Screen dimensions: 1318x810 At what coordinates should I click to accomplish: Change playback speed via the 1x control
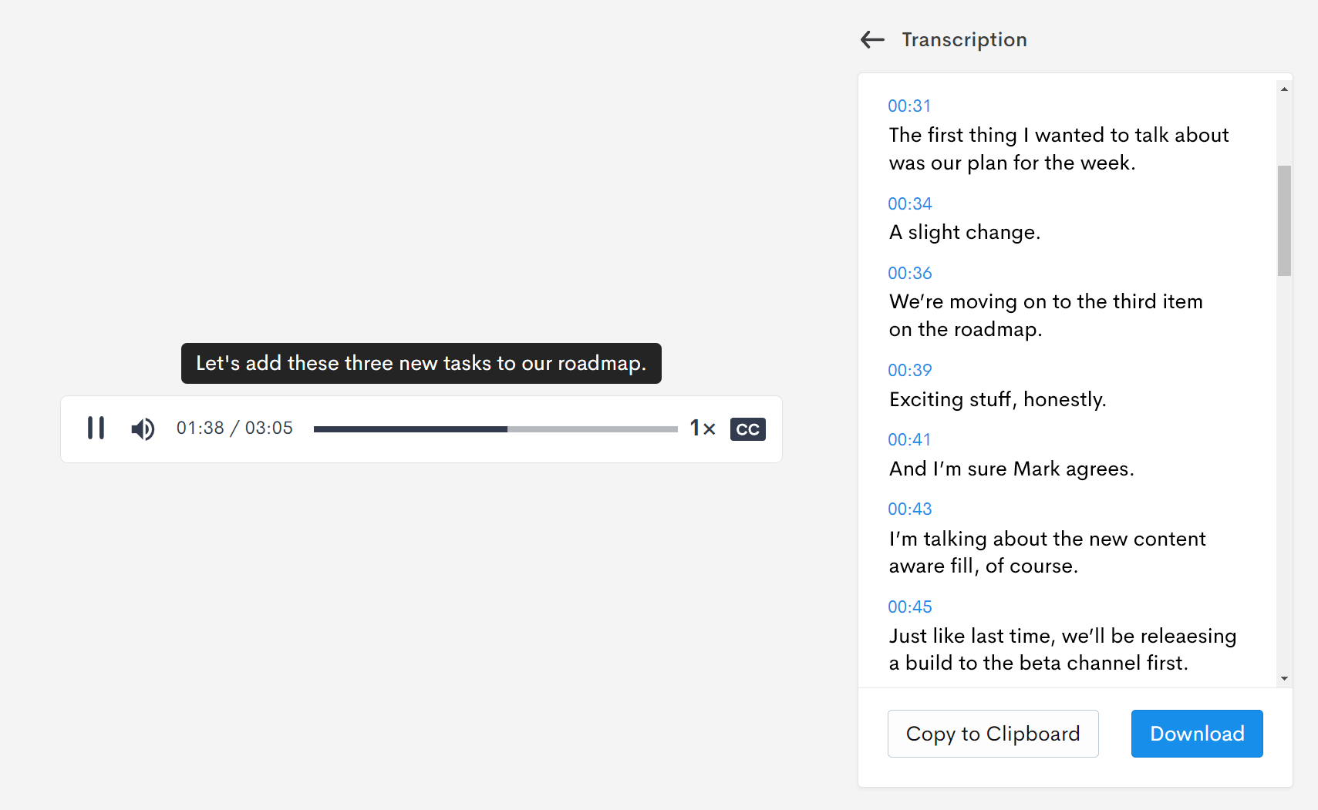coord(703,429)
